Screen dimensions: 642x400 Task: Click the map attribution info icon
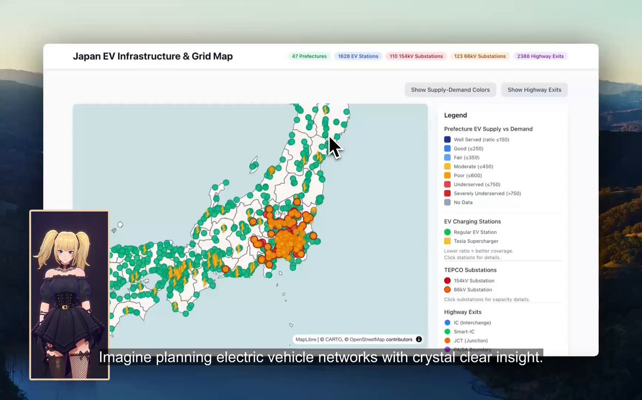[419, 339]
